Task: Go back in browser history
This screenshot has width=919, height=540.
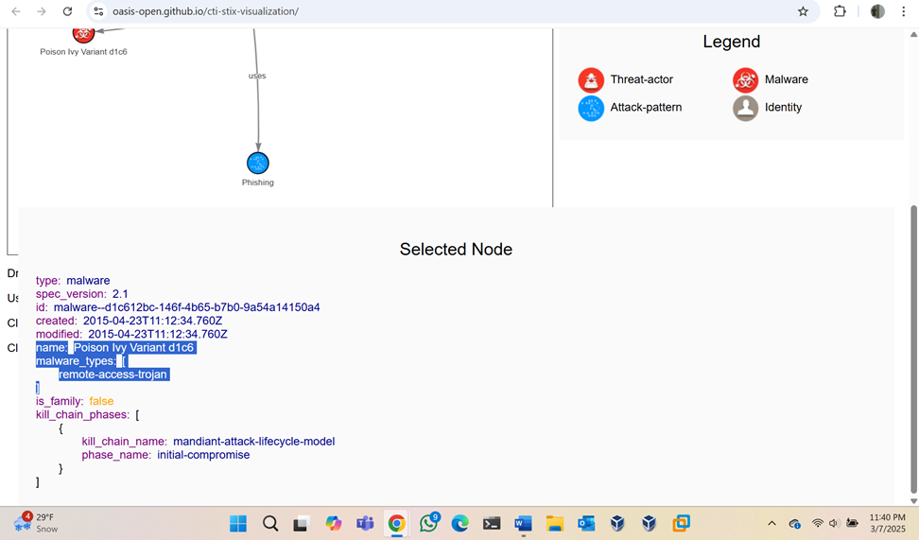Action: pyautogui.click(x=16, y=11)
